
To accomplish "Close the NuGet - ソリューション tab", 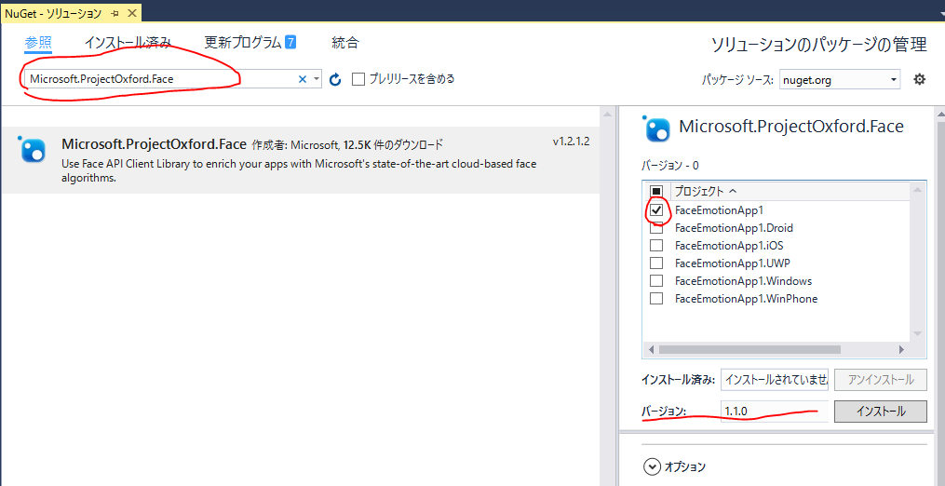I will tap(132, 13).
